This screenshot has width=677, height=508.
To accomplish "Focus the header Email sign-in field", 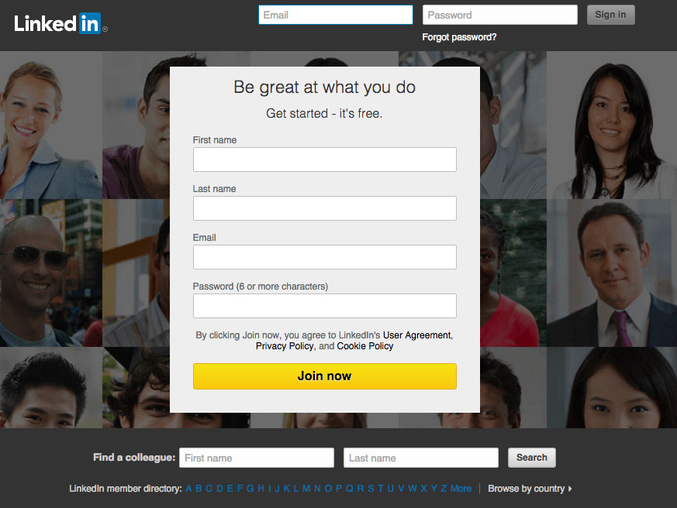I will pos(336,15).
